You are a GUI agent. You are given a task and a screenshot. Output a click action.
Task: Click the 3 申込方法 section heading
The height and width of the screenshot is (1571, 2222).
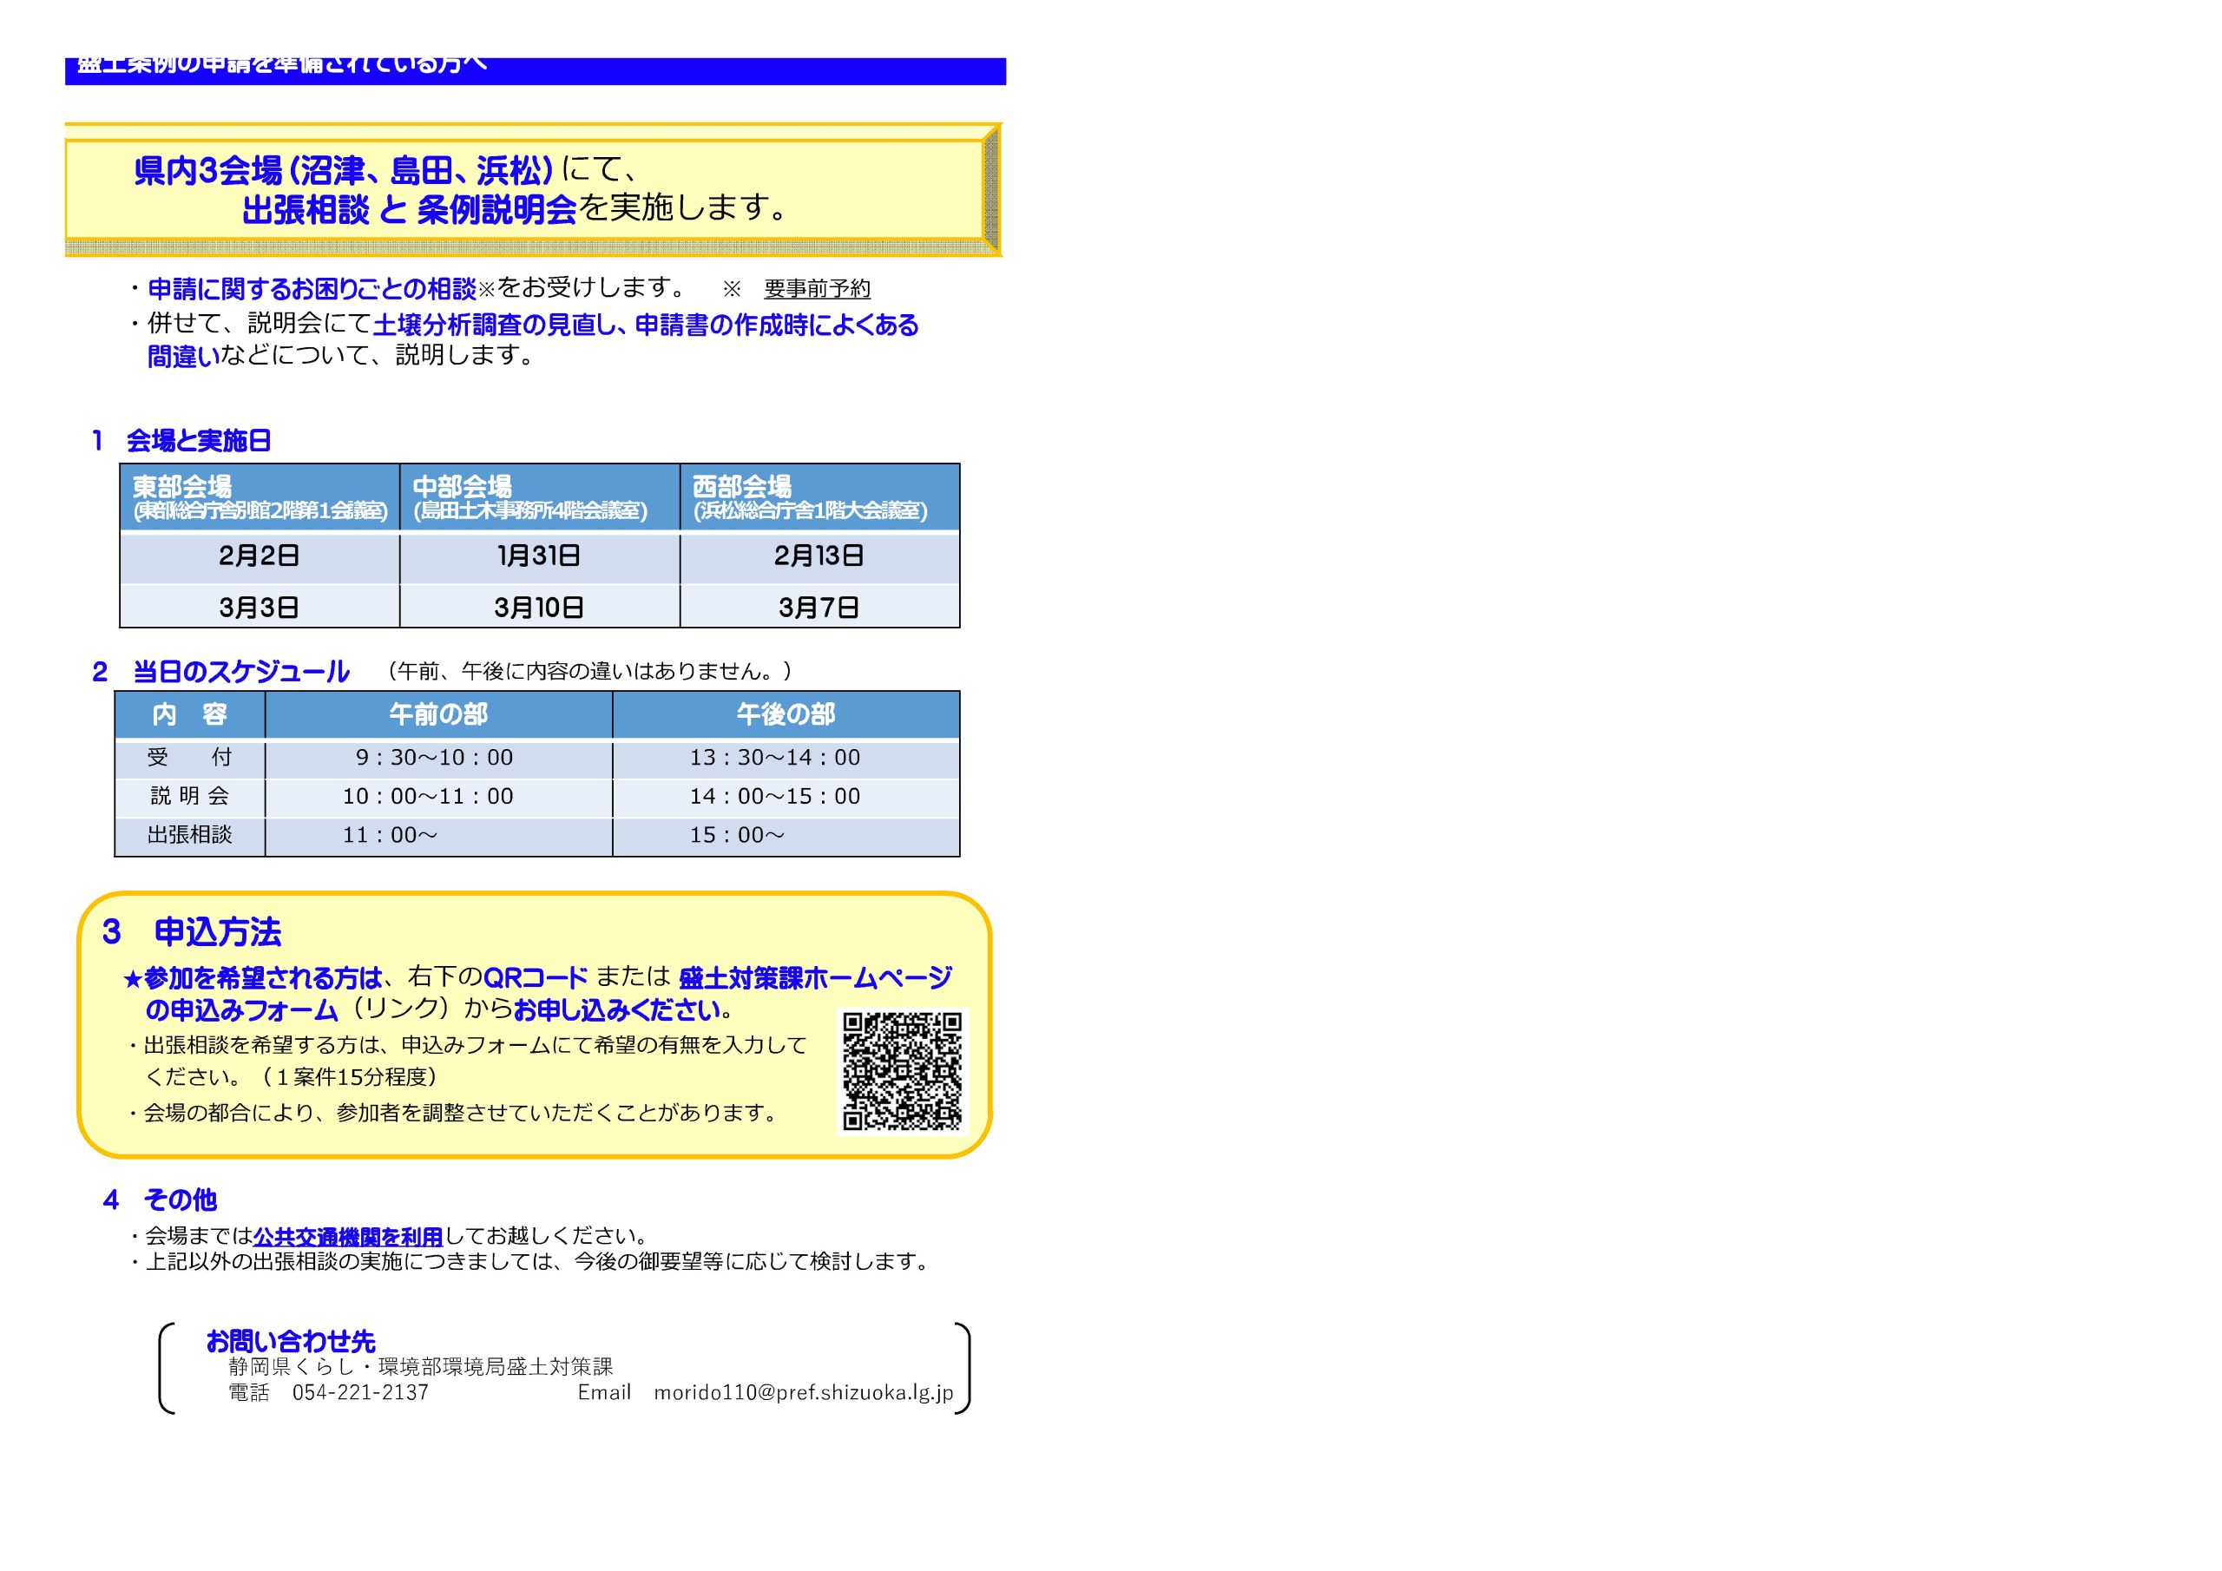(192, 931)
